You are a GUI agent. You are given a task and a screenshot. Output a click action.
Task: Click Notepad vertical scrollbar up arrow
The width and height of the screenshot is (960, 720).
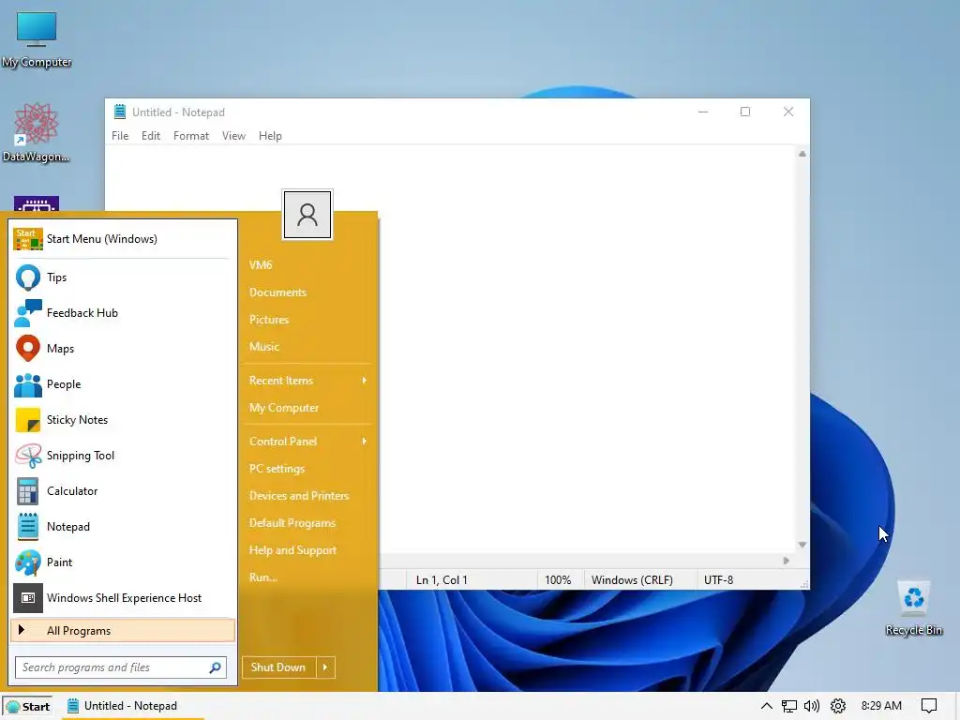click(802, 155)
